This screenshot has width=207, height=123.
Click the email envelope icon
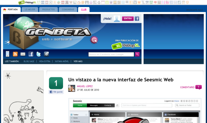tap(23, 54)
